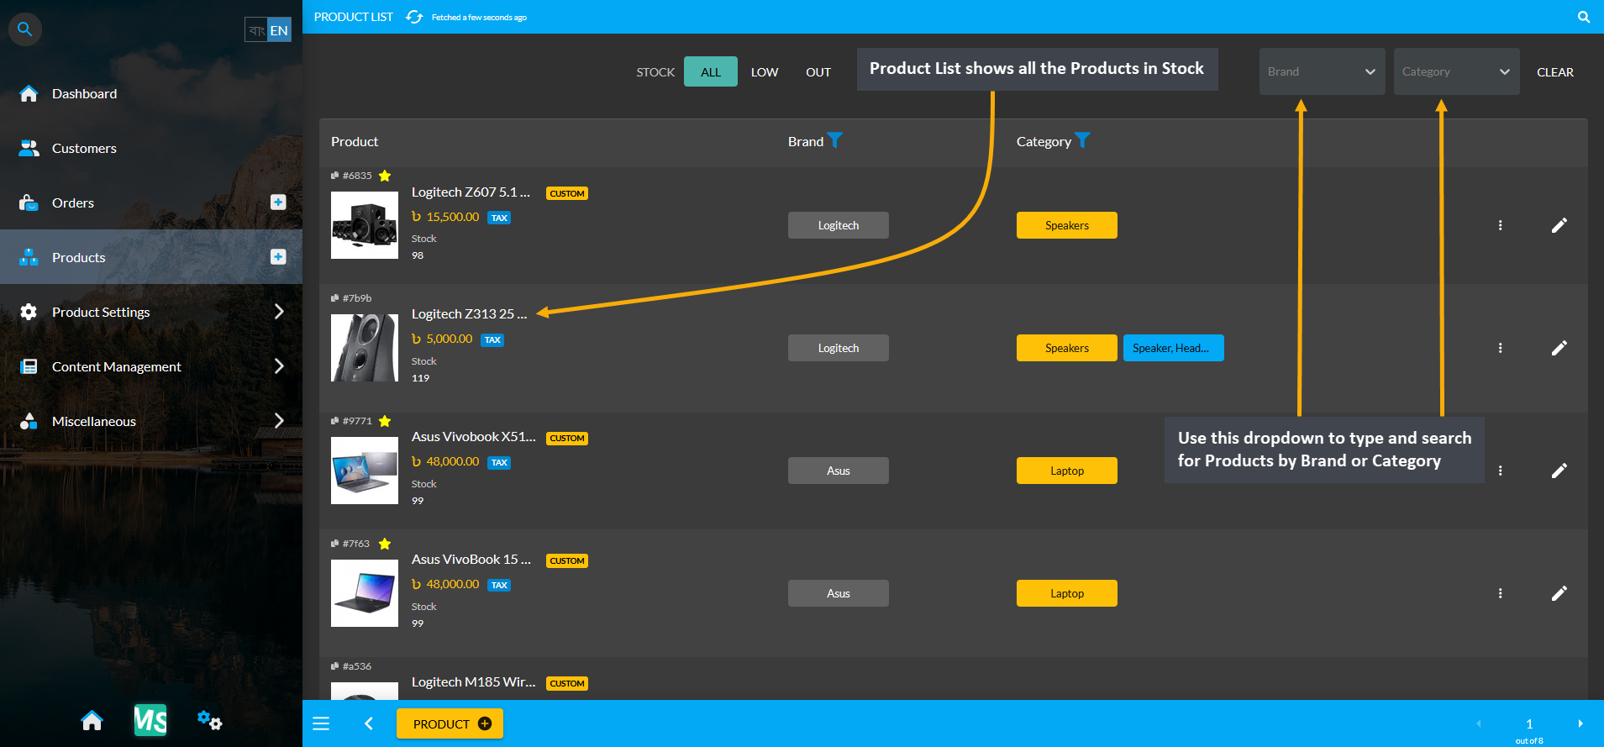Click Laptop tag on Vivobook X51 row
Screen dimensions: 1604x747
tap(1067, 471)
